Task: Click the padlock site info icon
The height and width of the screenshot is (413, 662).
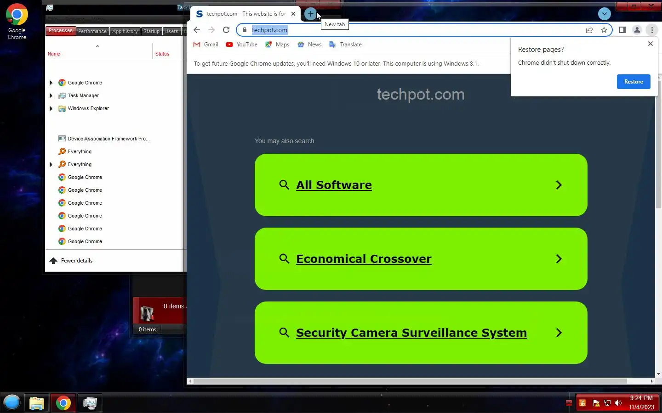Action: (x=245, y=30)
